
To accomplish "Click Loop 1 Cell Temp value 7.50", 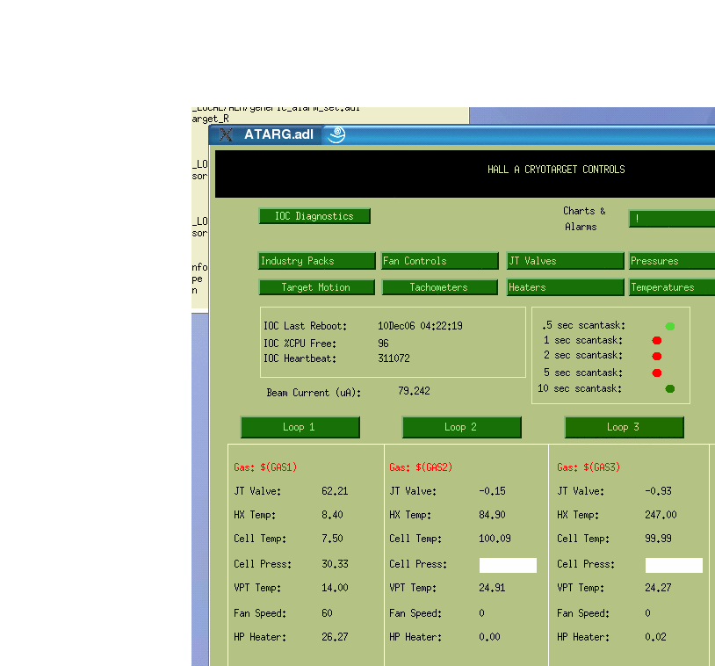I will coord(332,539).
